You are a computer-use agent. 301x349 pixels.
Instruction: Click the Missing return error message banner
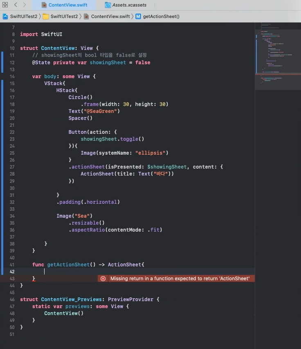click(180, 279)
